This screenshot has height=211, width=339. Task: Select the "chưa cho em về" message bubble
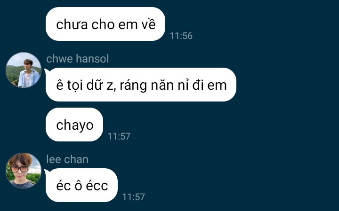point(105,24)
